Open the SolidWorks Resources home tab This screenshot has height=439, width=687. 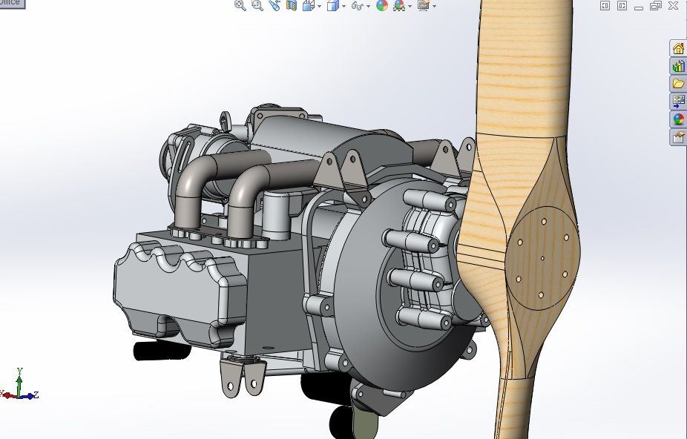(677, 48)
